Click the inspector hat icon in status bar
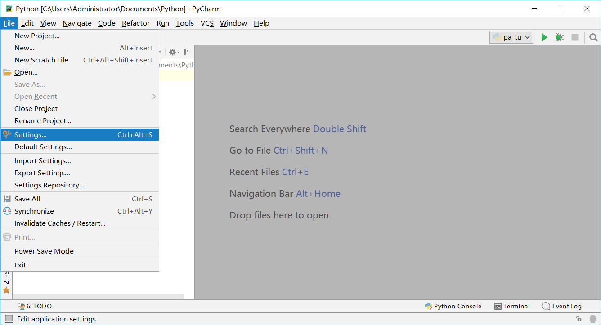Viewport: 601px width, 325px height. tap(593, 319)
